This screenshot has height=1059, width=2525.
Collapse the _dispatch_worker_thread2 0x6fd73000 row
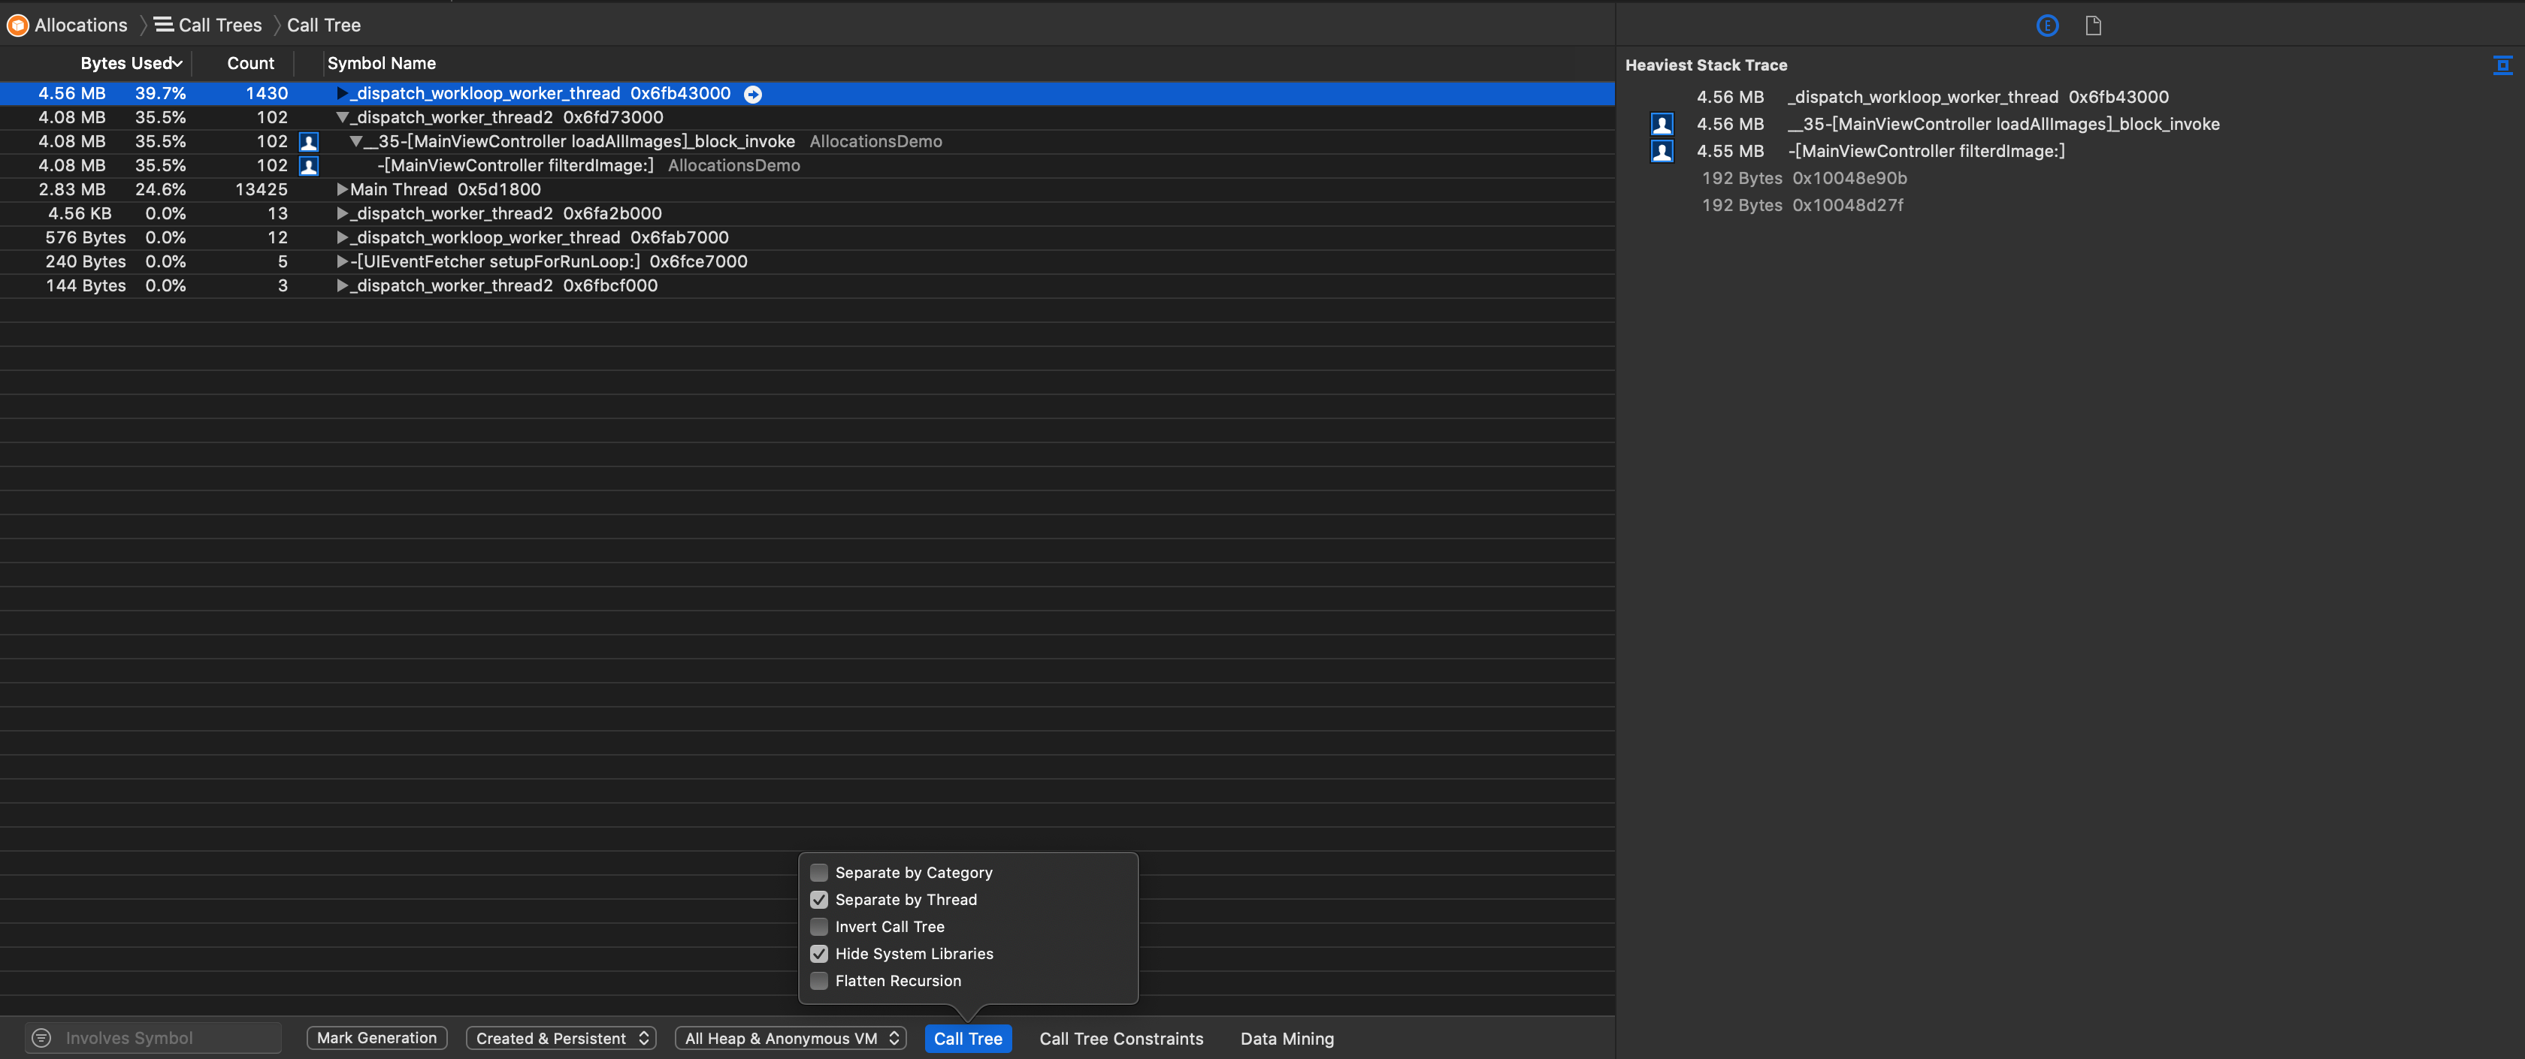pyautogui.click(x=342, y=118)
